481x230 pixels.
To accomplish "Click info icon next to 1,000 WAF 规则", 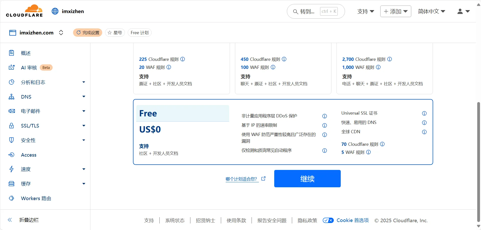I will click(378, 67).
